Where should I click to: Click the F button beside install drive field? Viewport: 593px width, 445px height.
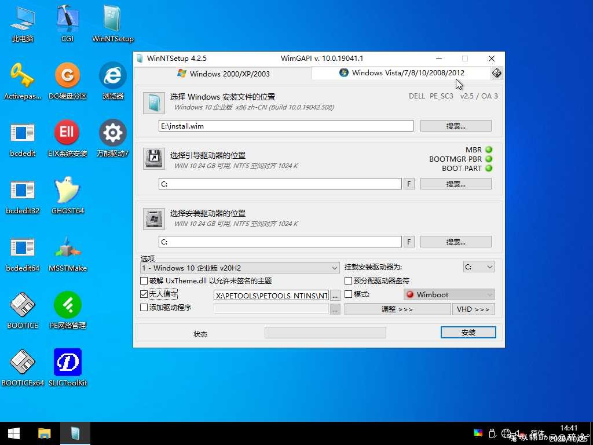click(x=409, y=242)
